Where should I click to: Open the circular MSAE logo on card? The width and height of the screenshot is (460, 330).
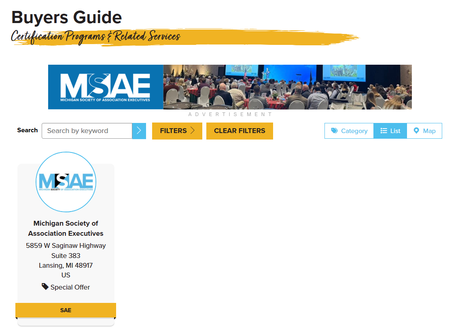[66, 182]
